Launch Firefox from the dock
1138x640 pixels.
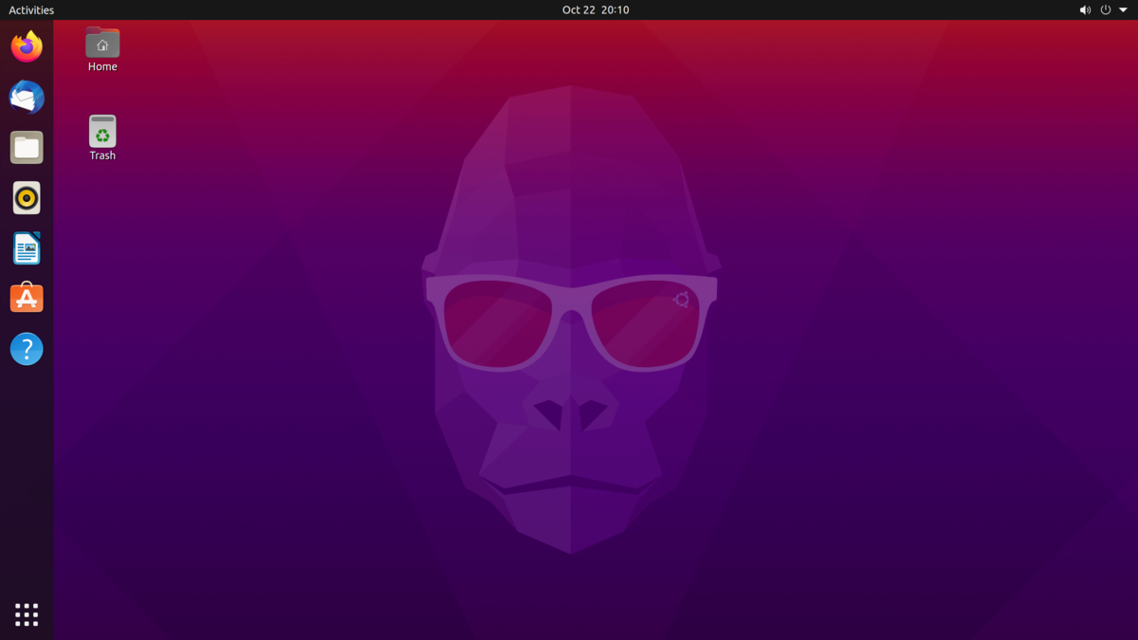tap(27, 46)
